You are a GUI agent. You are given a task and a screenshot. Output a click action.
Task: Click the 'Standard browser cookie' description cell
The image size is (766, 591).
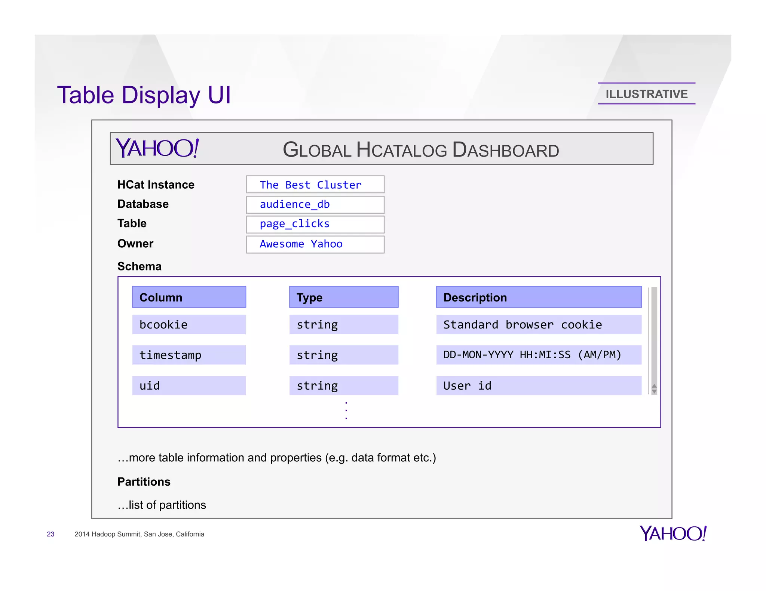[539, 324]
